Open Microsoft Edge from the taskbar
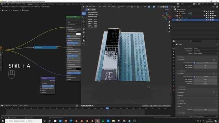 click(71, 121)
